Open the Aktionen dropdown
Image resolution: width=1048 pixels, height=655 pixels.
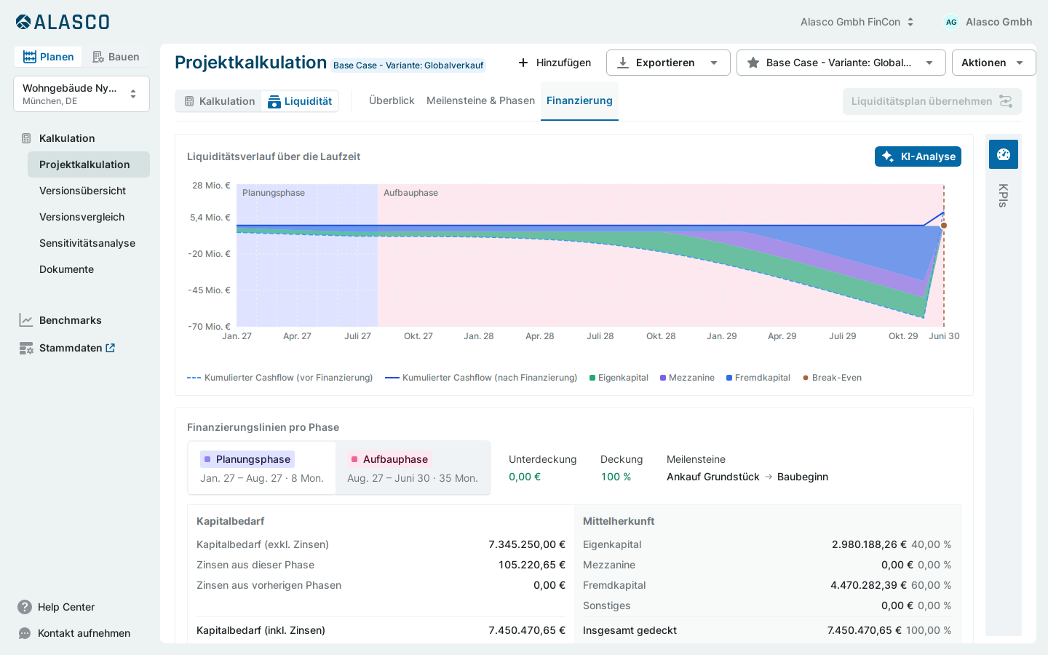point(993,63)
